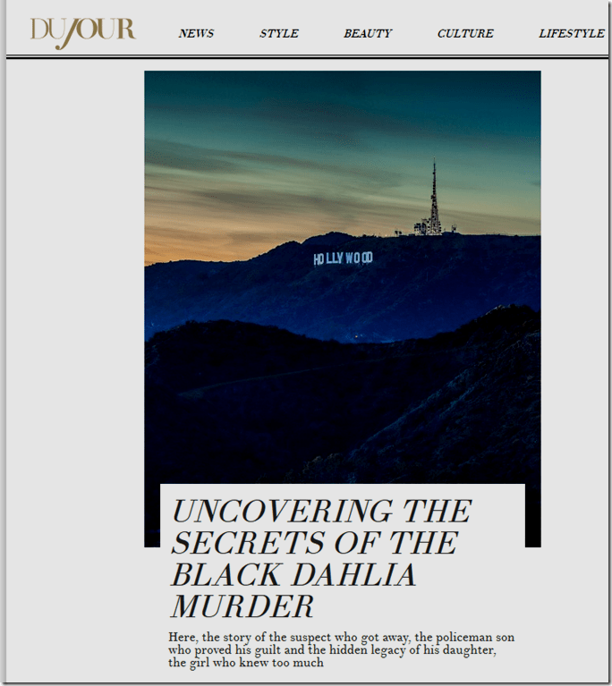612x686 pixels.
Task: Click the DuJour logo
Action: point(82,30)
